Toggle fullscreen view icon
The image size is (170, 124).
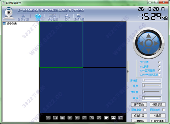(48, 118)
